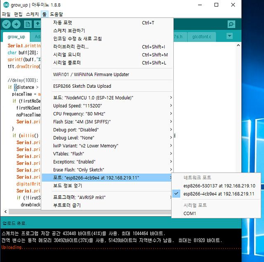Open the 포트 port submenu entry
Image resolution: width=264 pixels, height=262 pixels.
[x=107, y=178]
